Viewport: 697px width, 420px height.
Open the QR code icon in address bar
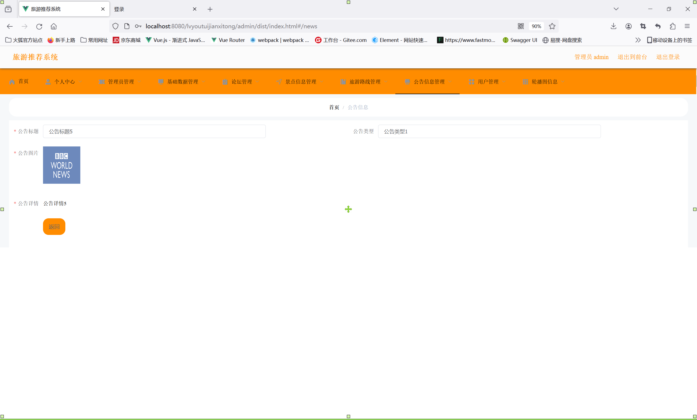coord(521,26)
